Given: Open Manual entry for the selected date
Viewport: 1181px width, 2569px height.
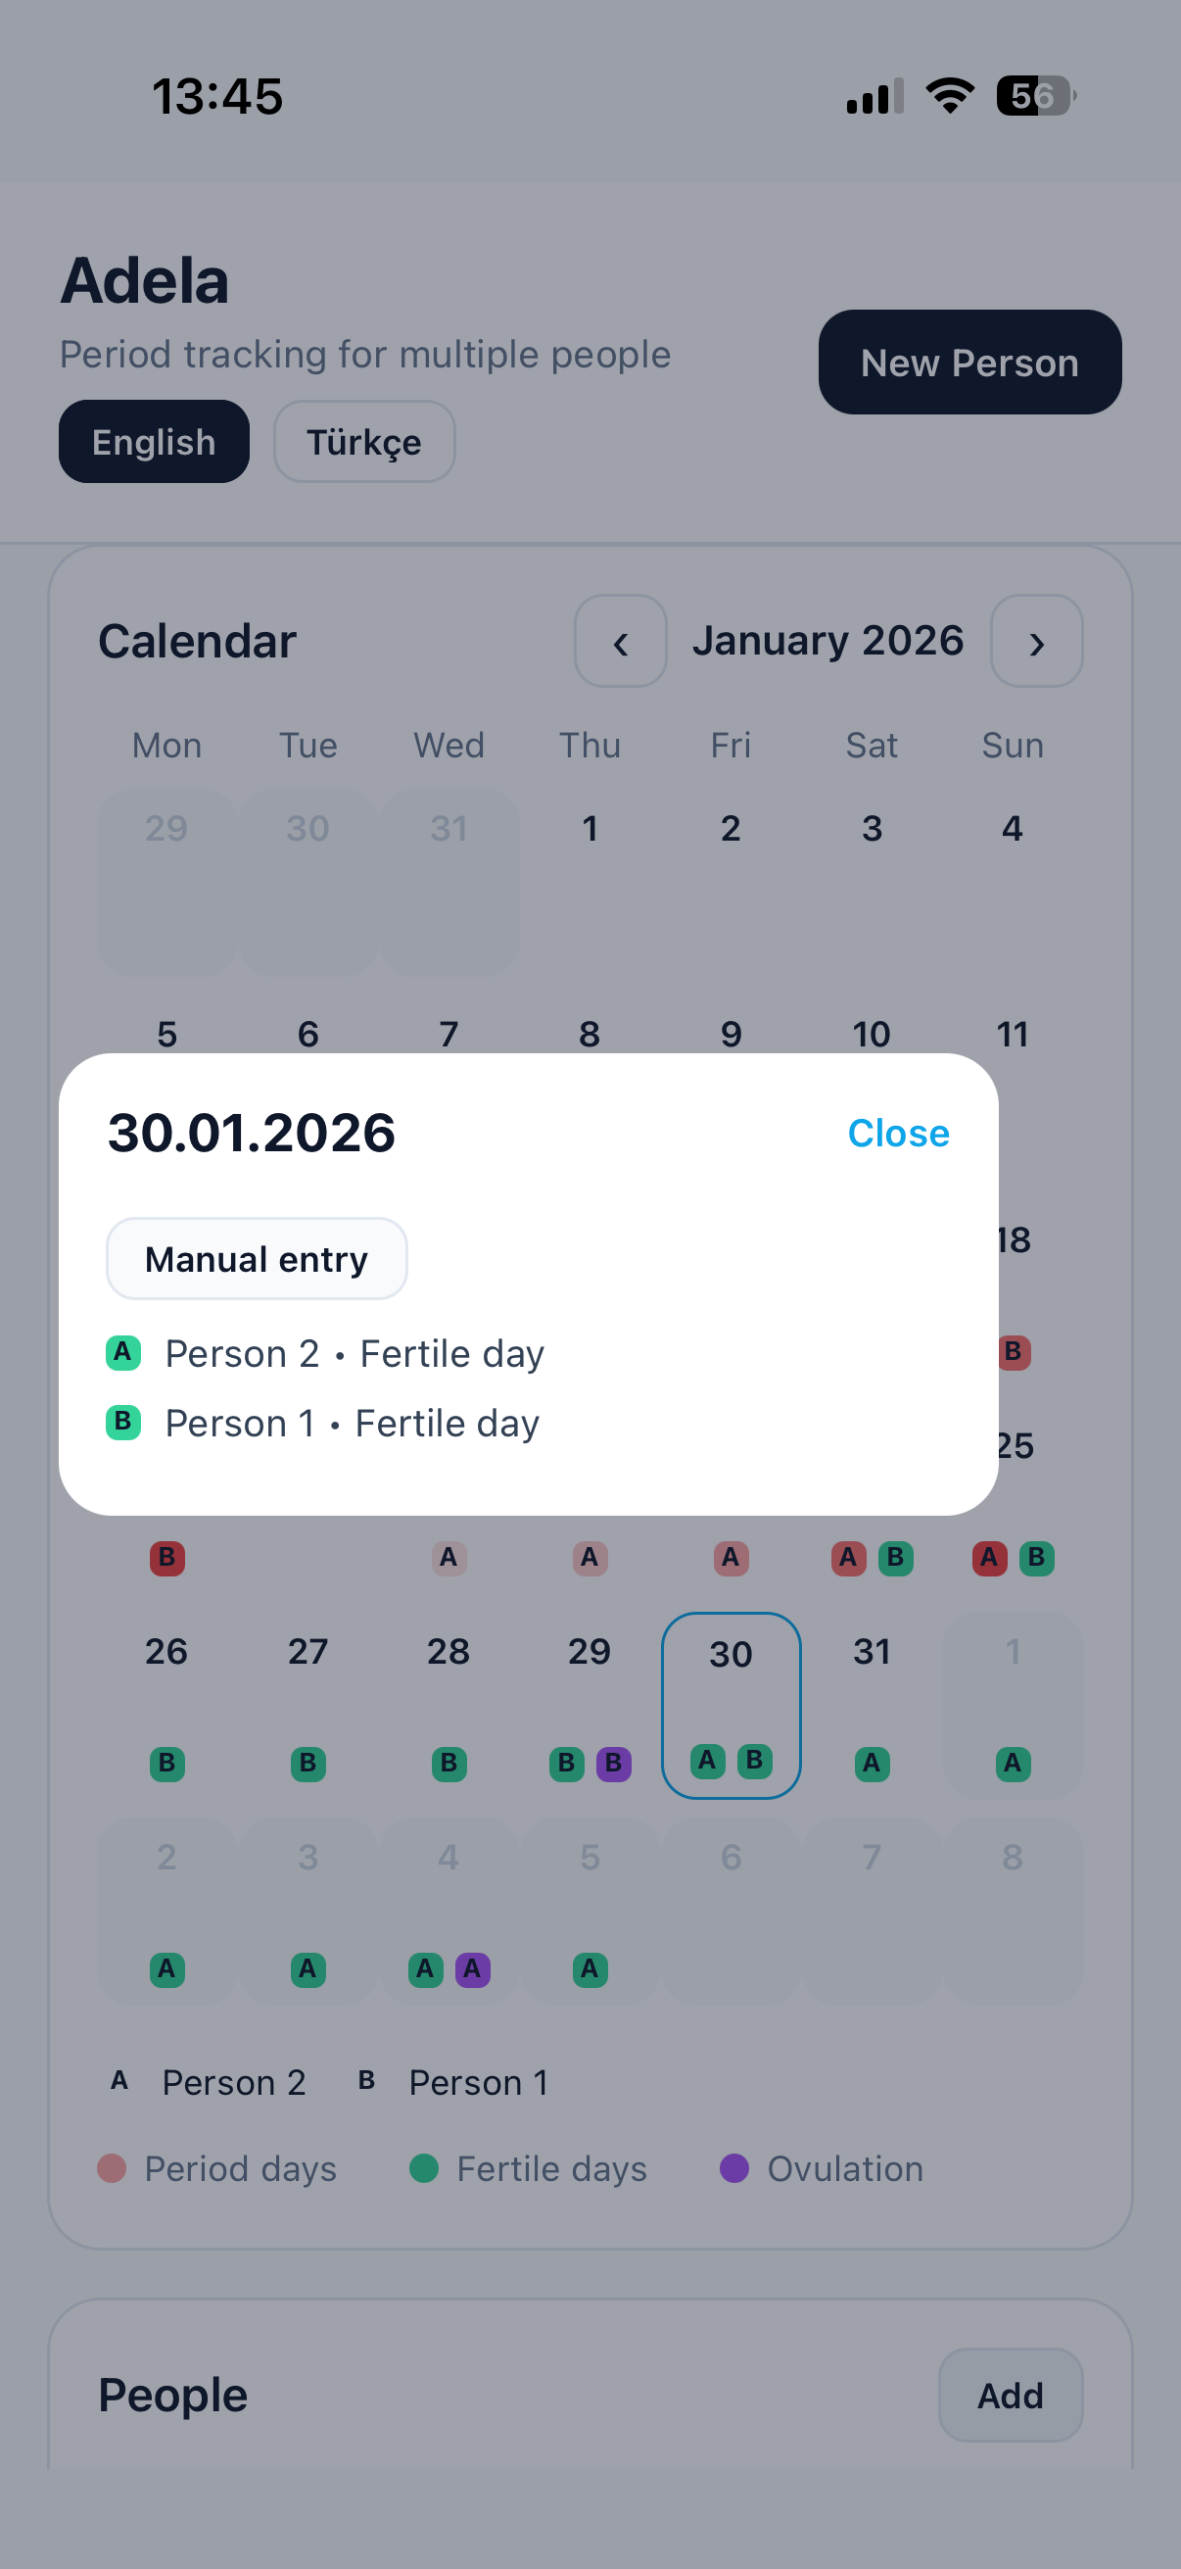Looking at the screenshot, I should pyautogui.click(x=257, y=1259).
